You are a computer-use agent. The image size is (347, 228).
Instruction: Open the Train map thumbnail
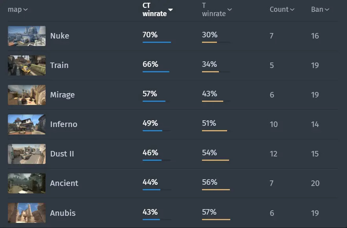[27, 65]
